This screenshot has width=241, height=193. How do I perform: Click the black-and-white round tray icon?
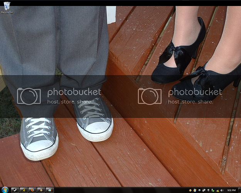tap(208, 190)
